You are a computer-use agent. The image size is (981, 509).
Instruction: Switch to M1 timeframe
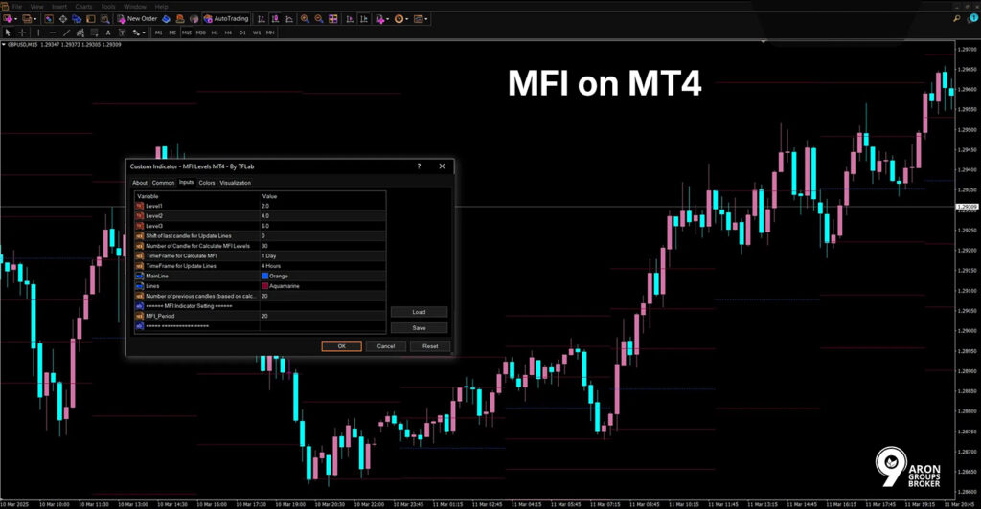pyautogui.click(x=158, y=33)
